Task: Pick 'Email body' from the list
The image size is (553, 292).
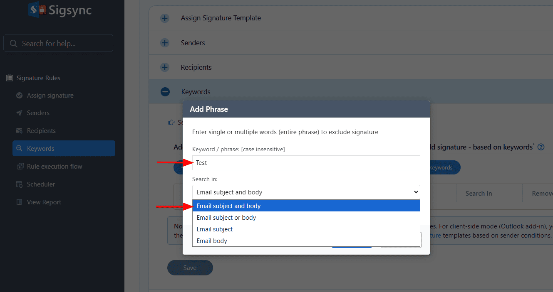Action: pyautogui.click(x=212, y=241)
